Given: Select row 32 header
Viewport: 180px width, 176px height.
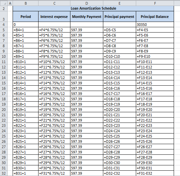Looking at the screenshot, I should coord(4,173).
